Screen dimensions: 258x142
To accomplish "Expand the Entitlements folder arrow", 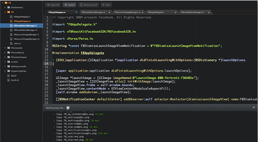I will [x=5, y=7].
